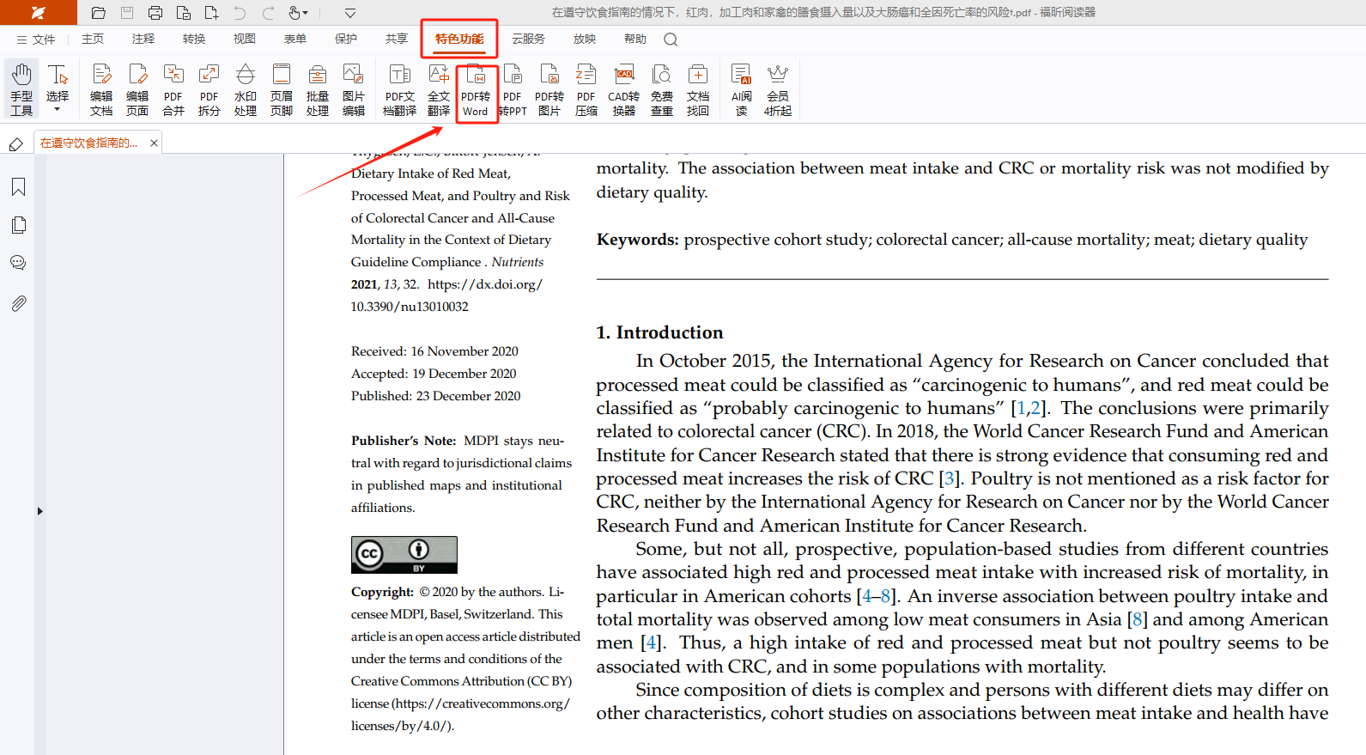Image resolution: width=1366 pixels, height=755 pixels.
Task: Switch to the 特色功能 ribbon tab
Action: pyautogui.click(x=459, y=39)
